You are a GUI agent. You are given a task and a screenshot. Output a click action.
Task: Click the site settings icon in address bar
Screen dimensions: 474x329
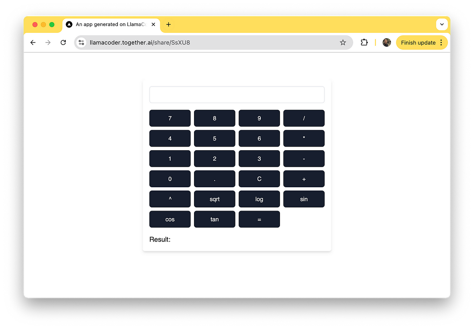tap(81, 42)
